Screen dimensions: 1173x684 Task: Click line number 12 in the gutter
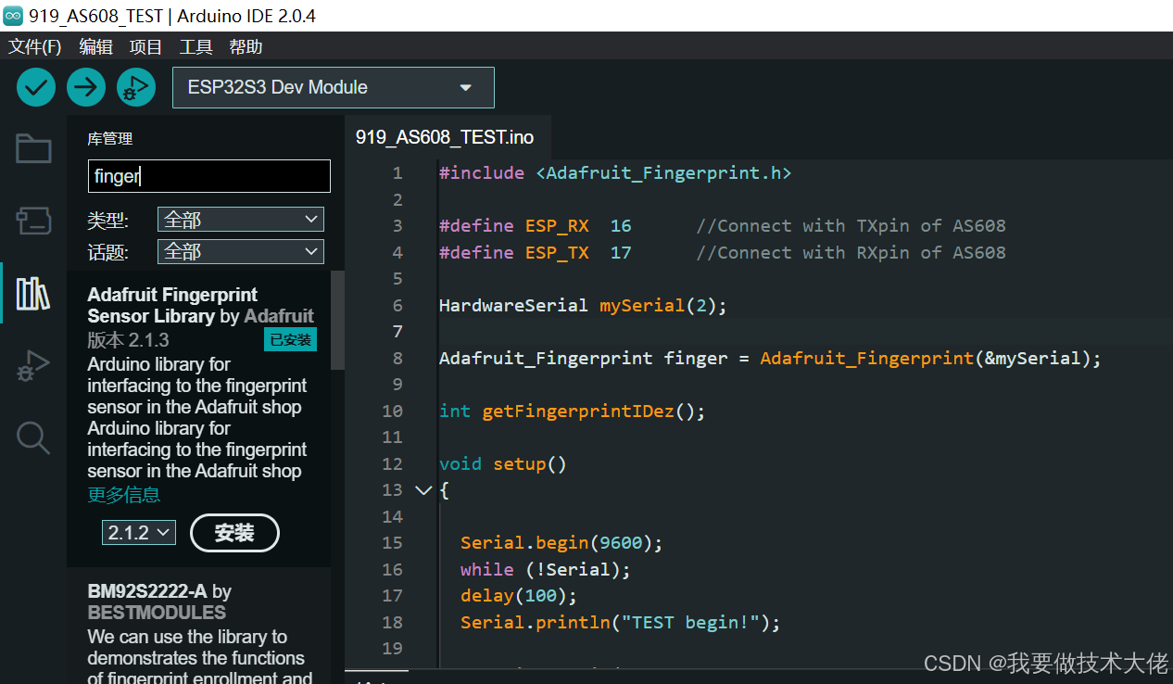pos(393,463)
